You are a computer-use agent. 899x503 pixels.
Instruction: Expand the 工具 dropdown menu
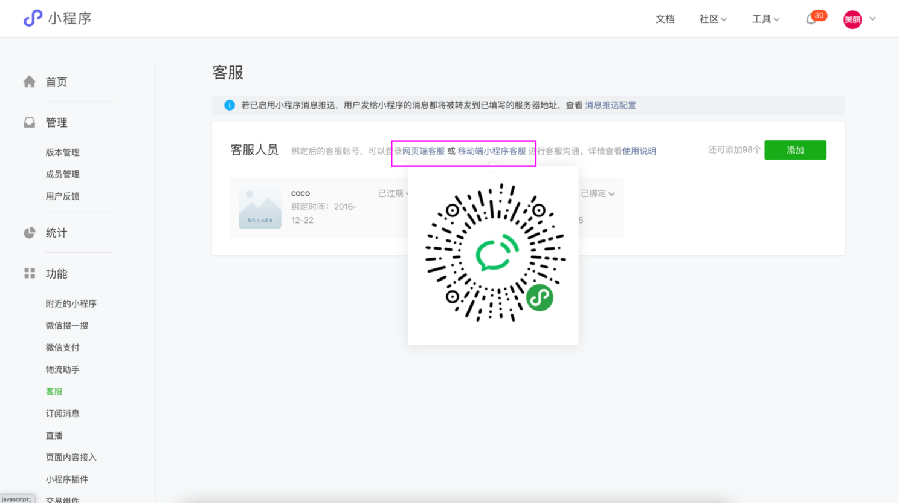[765, 19]
